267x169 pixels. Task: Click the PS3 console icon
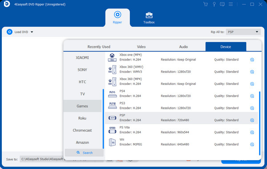(x=113, y=106)
